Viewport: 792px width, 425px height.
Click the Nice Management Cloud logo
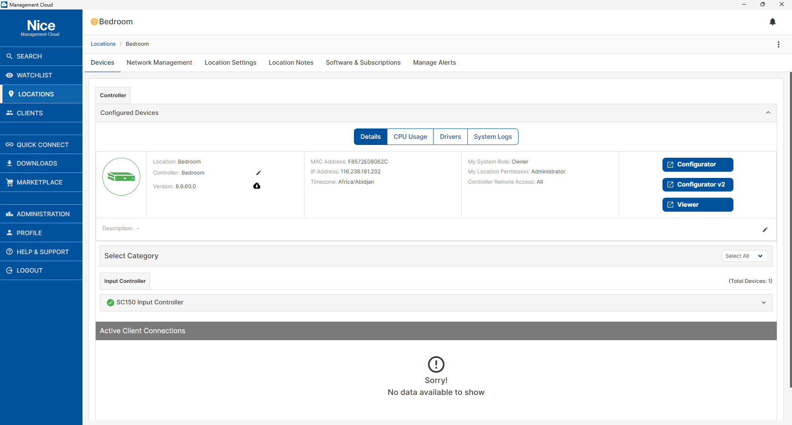(40, 28)
